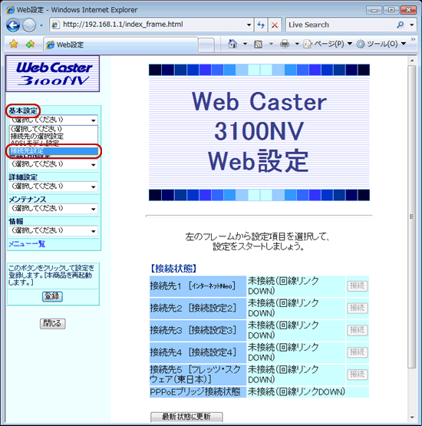
Task: Click the Add to Favorites icon
Action: [x=30, y=44]
